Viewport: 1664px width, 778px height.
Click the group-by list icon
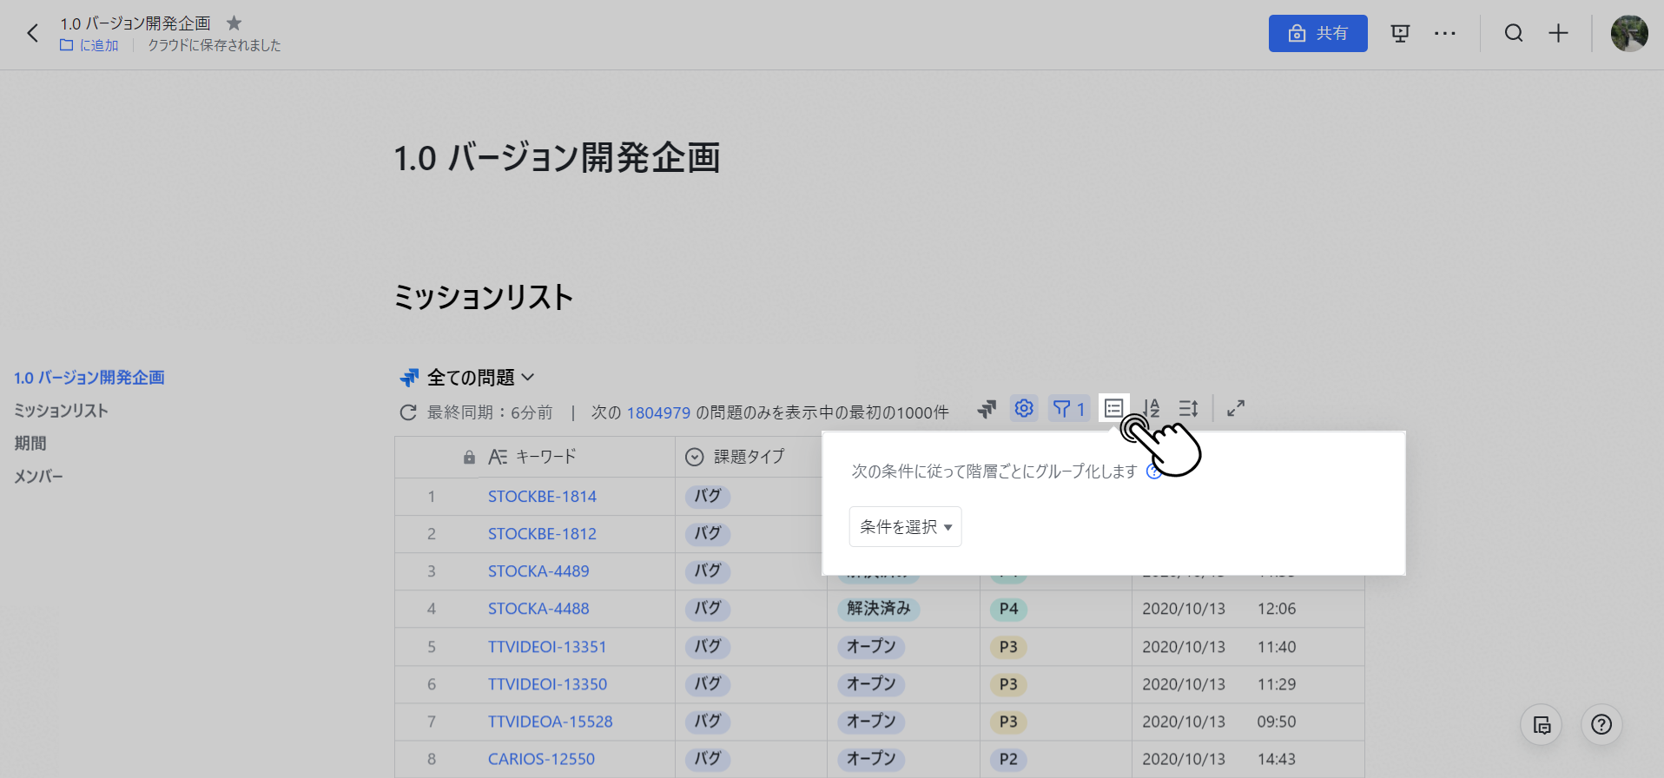pos(1113,408)
